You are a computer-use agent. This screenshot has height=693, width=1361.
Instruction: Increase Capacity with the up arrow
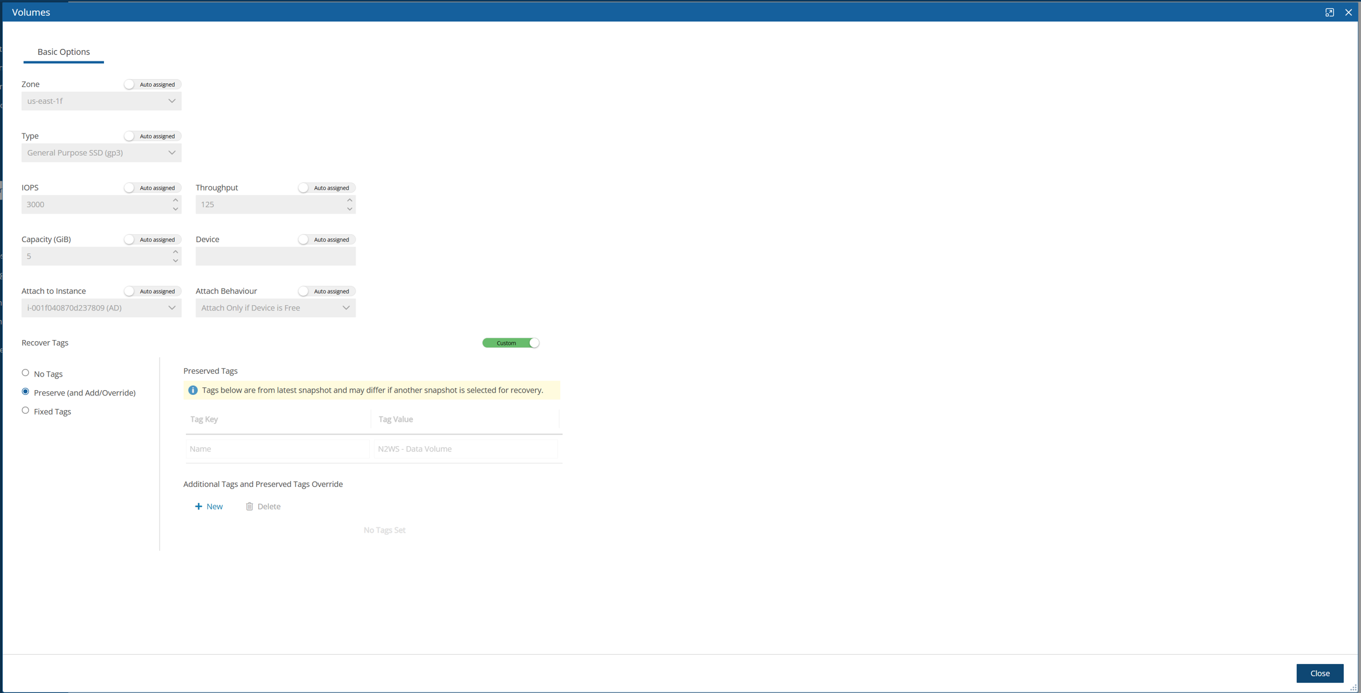click(175, 252)
